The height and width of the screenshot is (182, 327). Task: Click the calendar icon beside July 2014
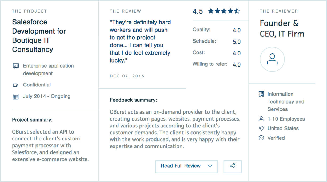(x=16, y=97)
